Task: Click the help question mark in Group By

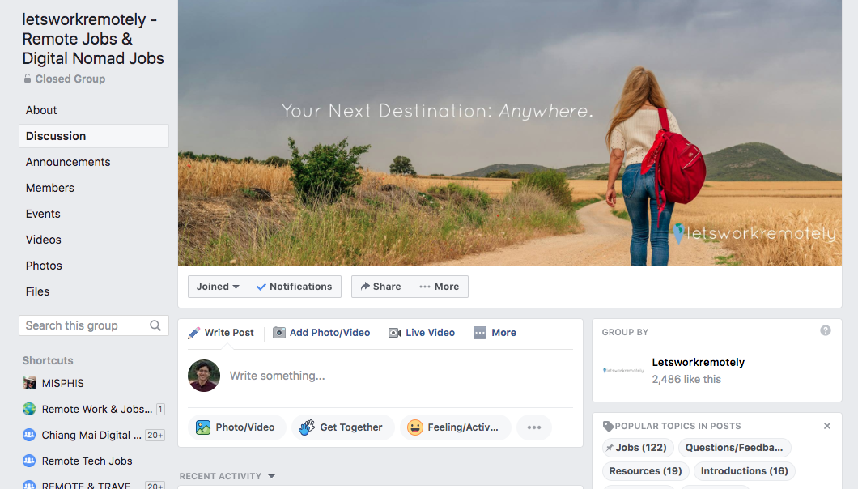Action: 825,330
